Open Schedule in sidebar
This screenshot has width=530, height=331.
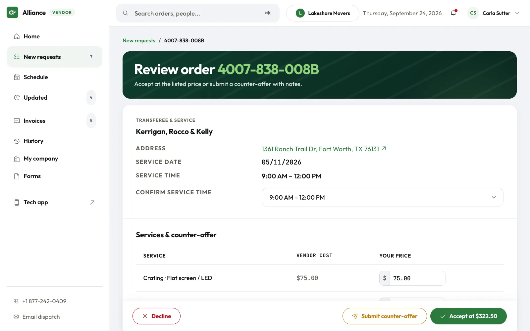click(x=55, y=77)
